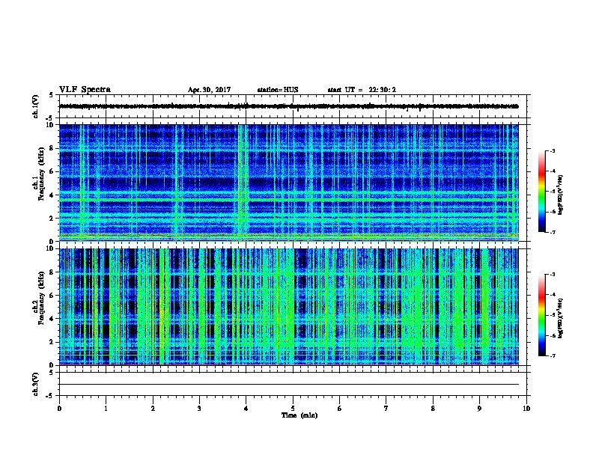The width and height of the screenshot is (593, 458).
Task: Click the '7' tick on the Time axis
Action: click(386, 409)
